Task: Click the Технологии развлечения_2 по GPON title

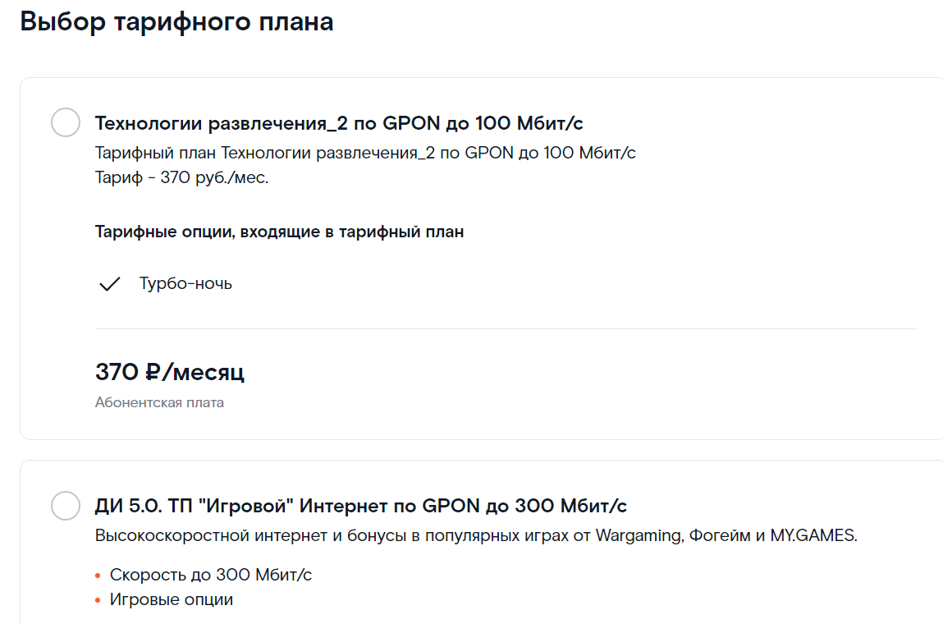Action: click(x=339, y=123)
